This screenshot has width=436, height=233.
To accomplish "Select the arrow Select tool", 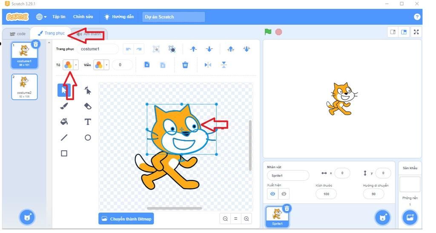I will coord(64,90).
